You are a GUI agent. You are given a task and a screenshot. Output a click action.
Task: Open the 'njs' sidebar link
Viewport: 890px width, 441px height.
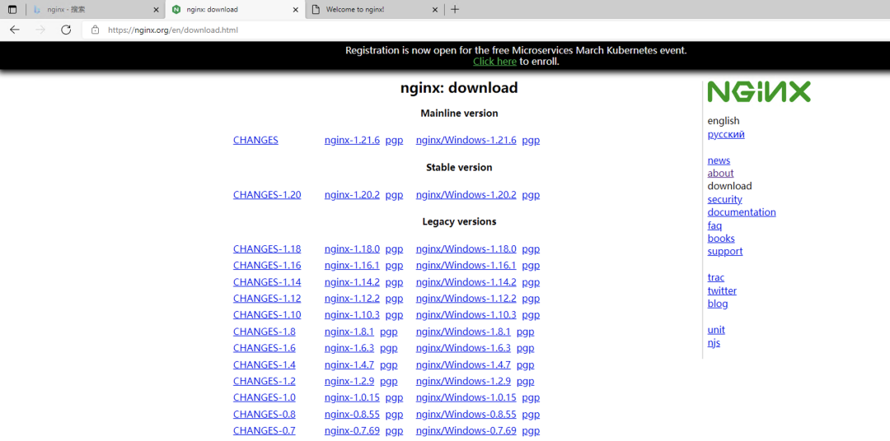click(x=714, y=342)
